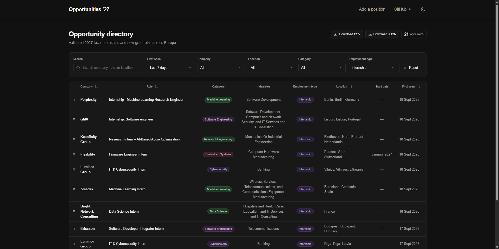Click Software Engineering tag in GMV row

coord(218,119)
